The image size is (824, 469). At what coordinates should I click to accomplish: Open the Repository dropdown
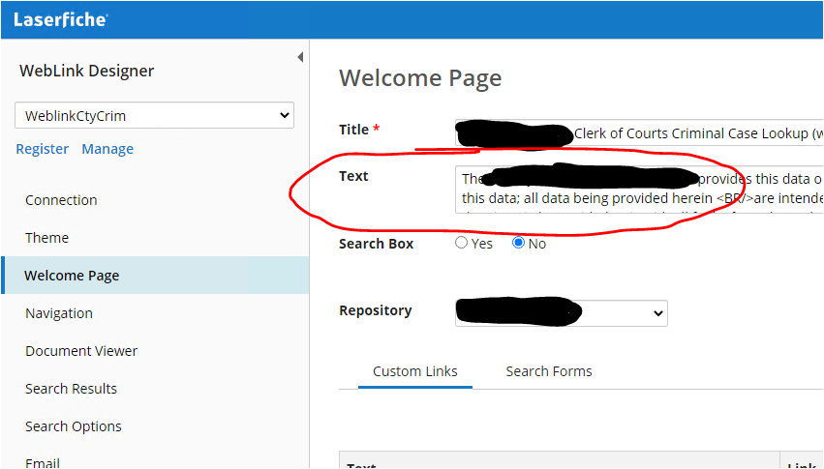tap(561, 313)
